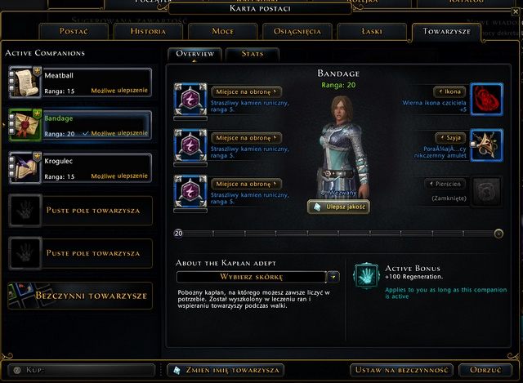The height and width of the screenshot is (383, 523).
Task: Click the amulet icon in Szyja slot
Action: point(487,145)
